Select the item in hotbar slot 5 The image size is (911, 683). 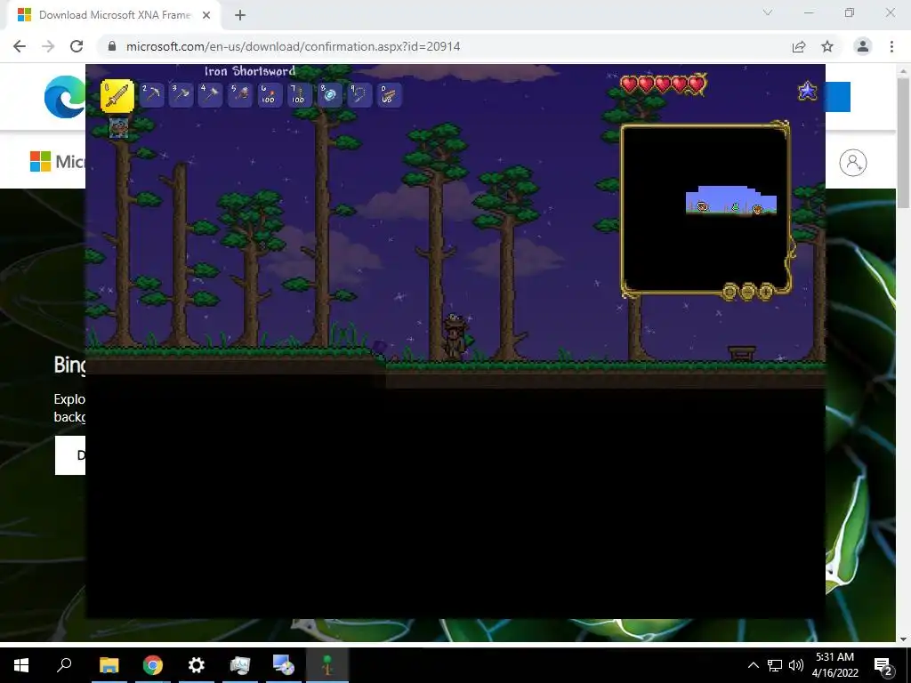240,94
